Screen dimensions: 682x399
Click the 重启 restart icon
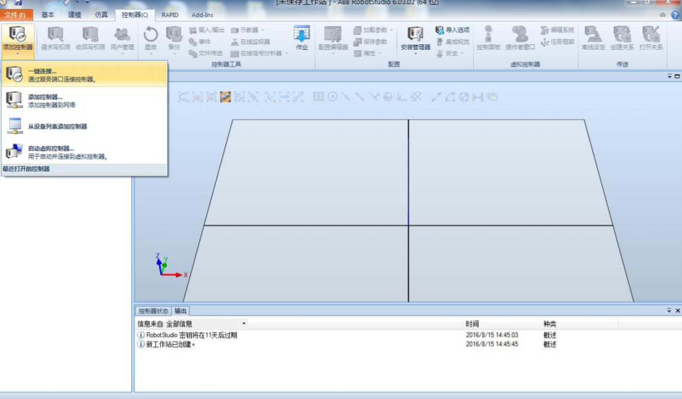click(150, 35)
